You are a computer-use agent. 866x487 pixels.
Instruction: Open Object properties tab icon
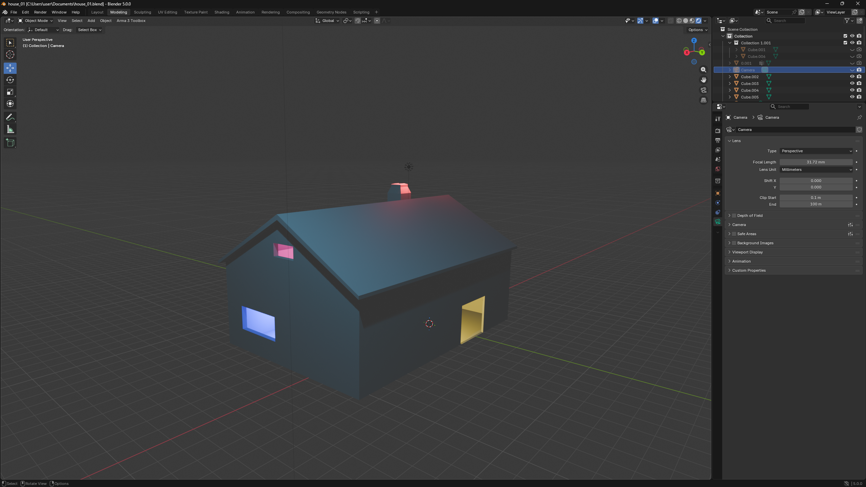(x=717, y=193)
